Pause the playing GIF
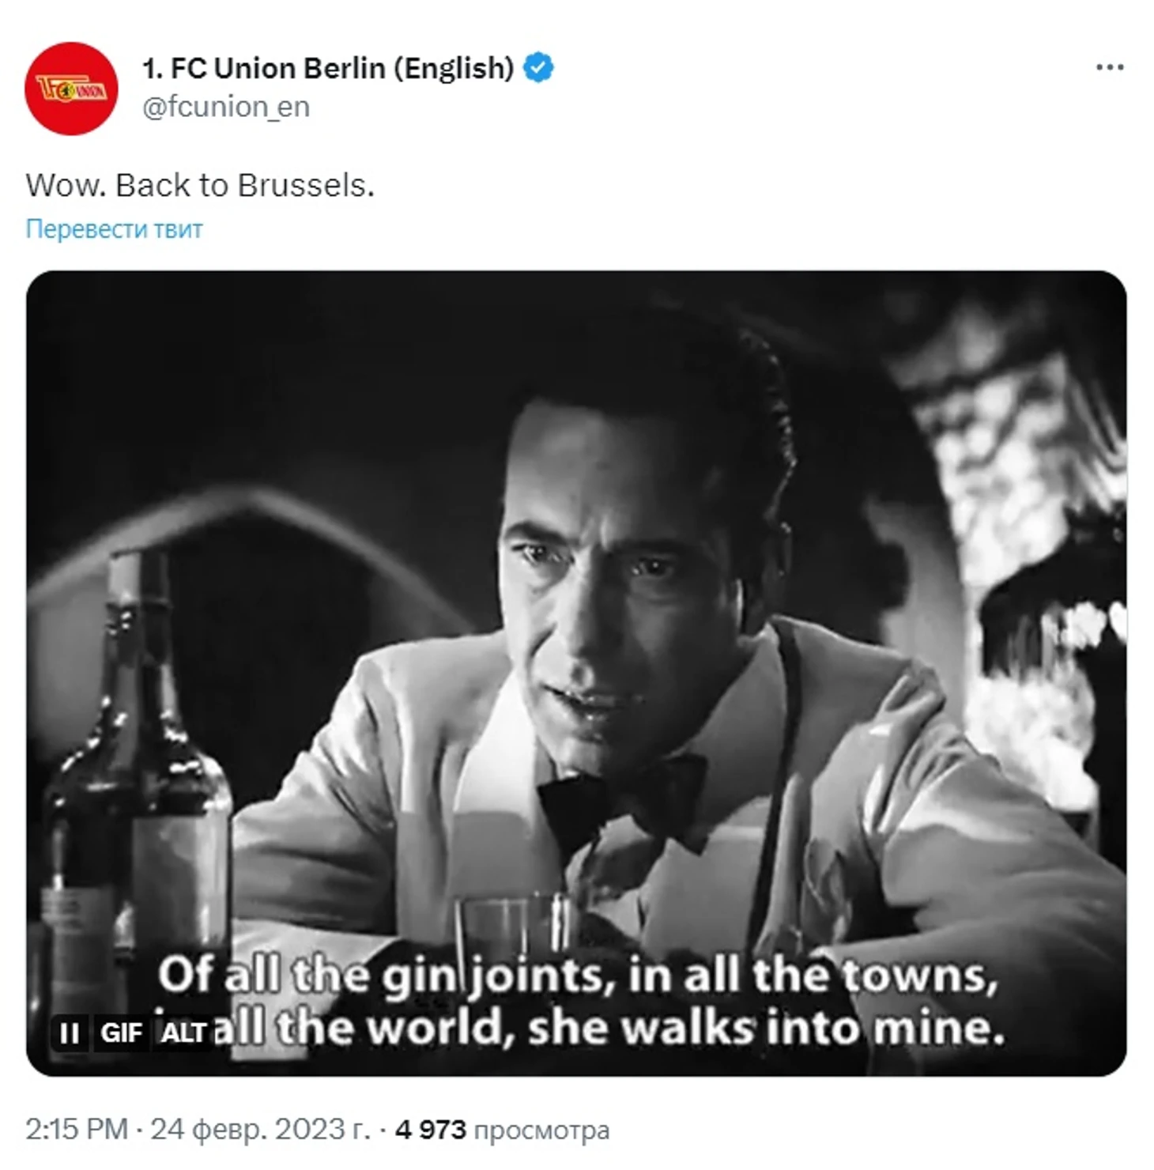 pos(70,1032)
